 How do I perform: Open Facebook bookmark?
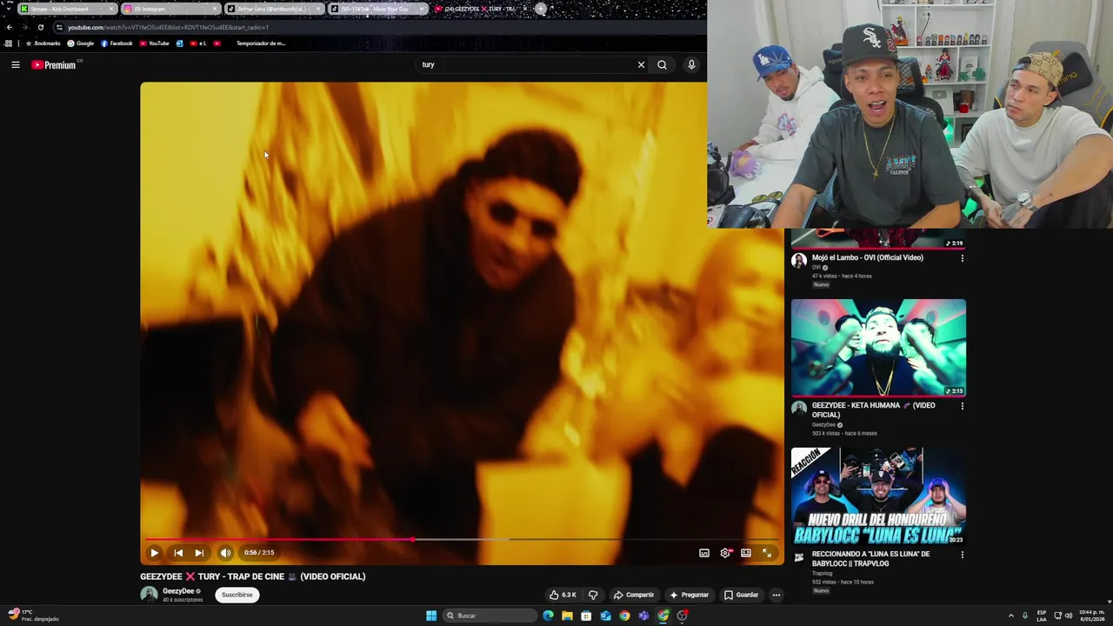point(117,43)
